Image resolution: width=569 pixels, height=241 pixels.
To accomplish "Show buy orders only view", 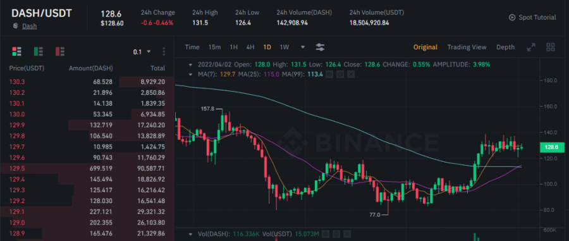I will [x=39, y=51].
